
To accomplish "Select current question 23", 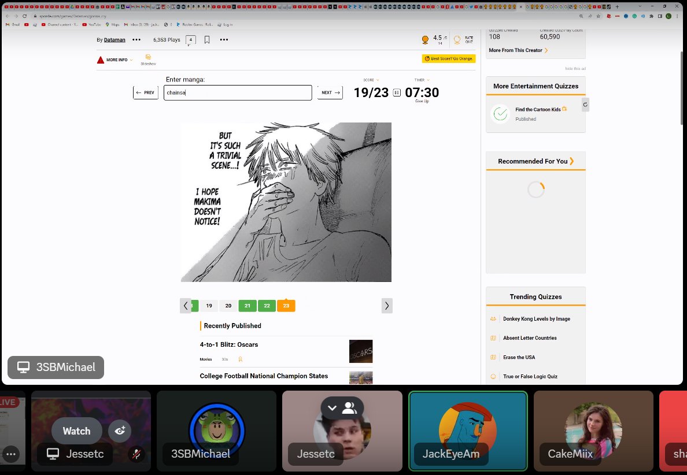I will coord(286,306).
